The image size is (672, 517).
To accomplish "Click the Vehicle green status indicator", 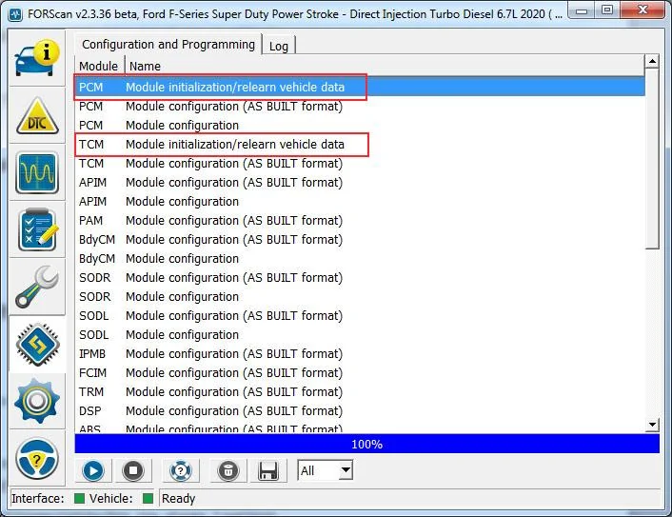I will 148,499.
